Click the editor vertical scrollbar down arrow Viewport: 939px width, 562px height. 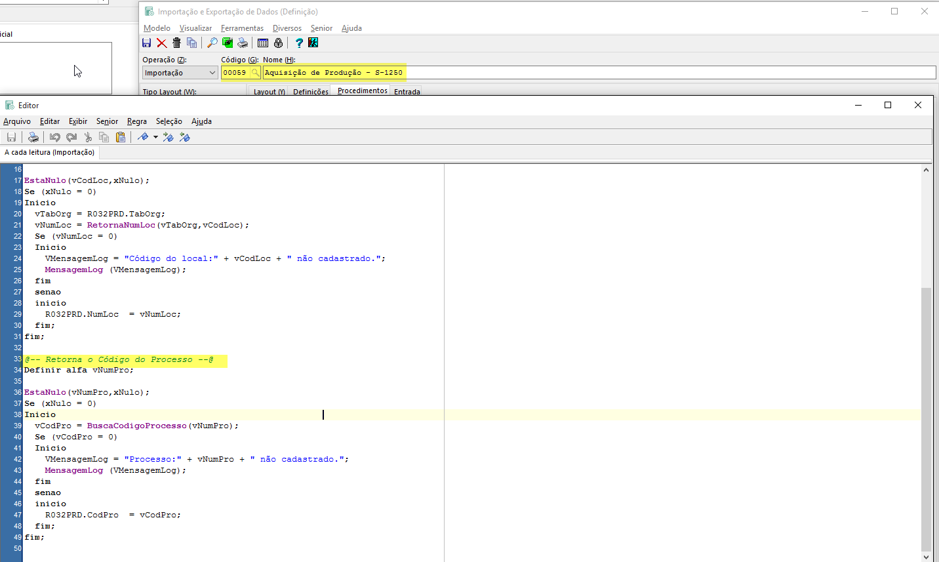click(x=926, y=557)
